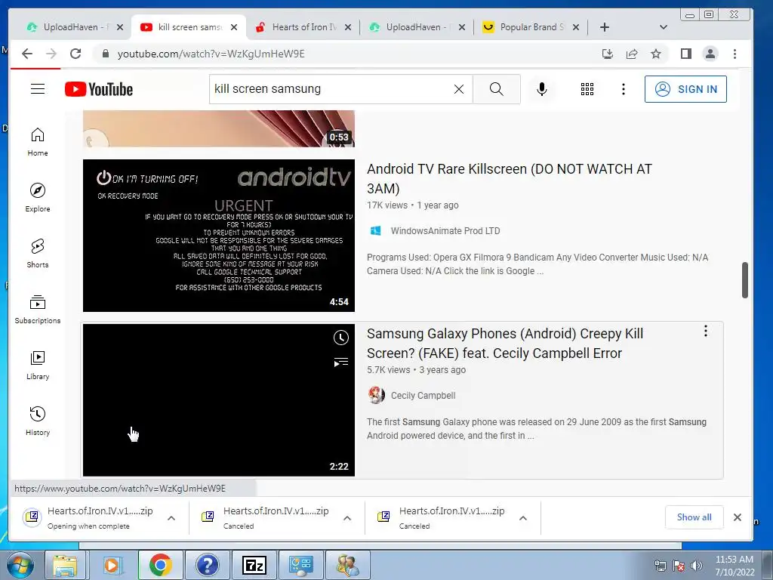This screenshot has height=580, width=773.
Task: Open Android TV Rare Killscreen video title
Action: coord(510,178)
